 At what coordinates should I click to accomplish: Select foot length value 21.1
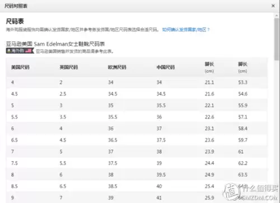coord(209,82)
